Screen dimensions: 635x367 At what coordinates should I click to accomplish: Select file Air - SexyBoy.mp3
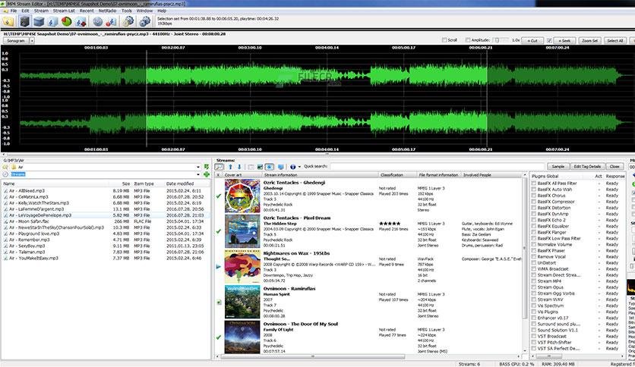click(x=27, y=246)
